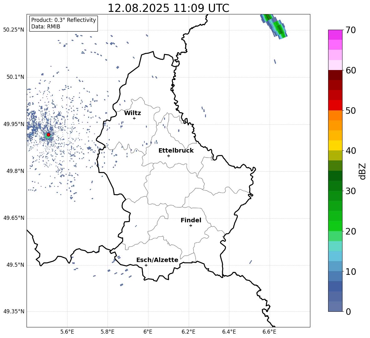Viewport: 370px width, 338px height.
Task: Click the Ettelbruck station cross marker
Action: (168, 156)
